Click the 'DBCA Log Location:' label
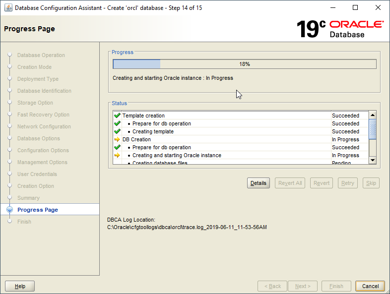Viewport: 390px width, 294px height. pos(131,220)
